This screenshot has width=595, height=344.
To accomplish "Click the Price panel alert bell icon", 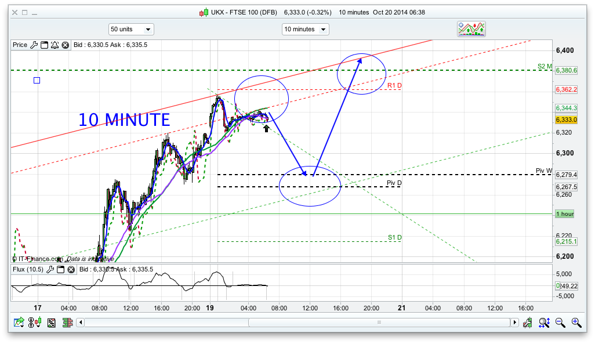I will pos(55,45).
